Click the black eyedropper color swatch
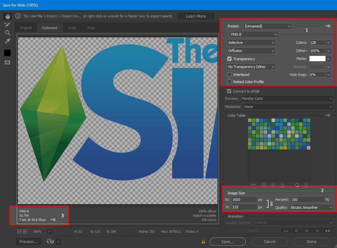This screenshot has height=248, width=337. pos(7,52)
